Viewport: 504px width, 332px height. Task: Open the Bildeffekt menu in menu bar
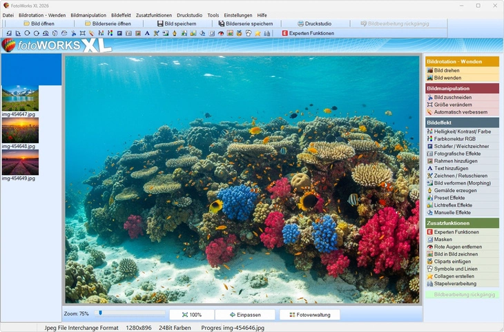pyautogui.click(x=121, y=14)
